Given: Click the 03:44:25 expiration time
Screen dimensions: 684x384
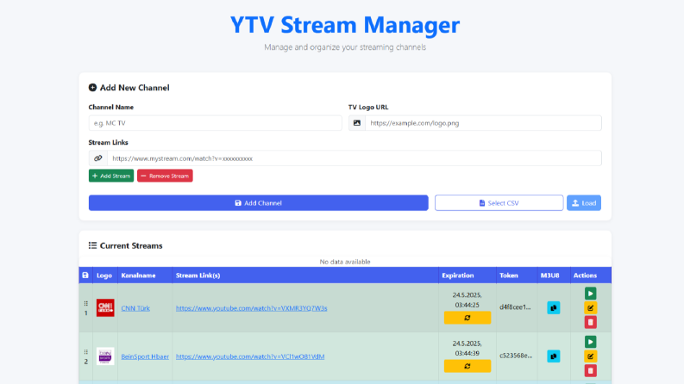Looking at the screenshot, I should click(x=467, y=305).
